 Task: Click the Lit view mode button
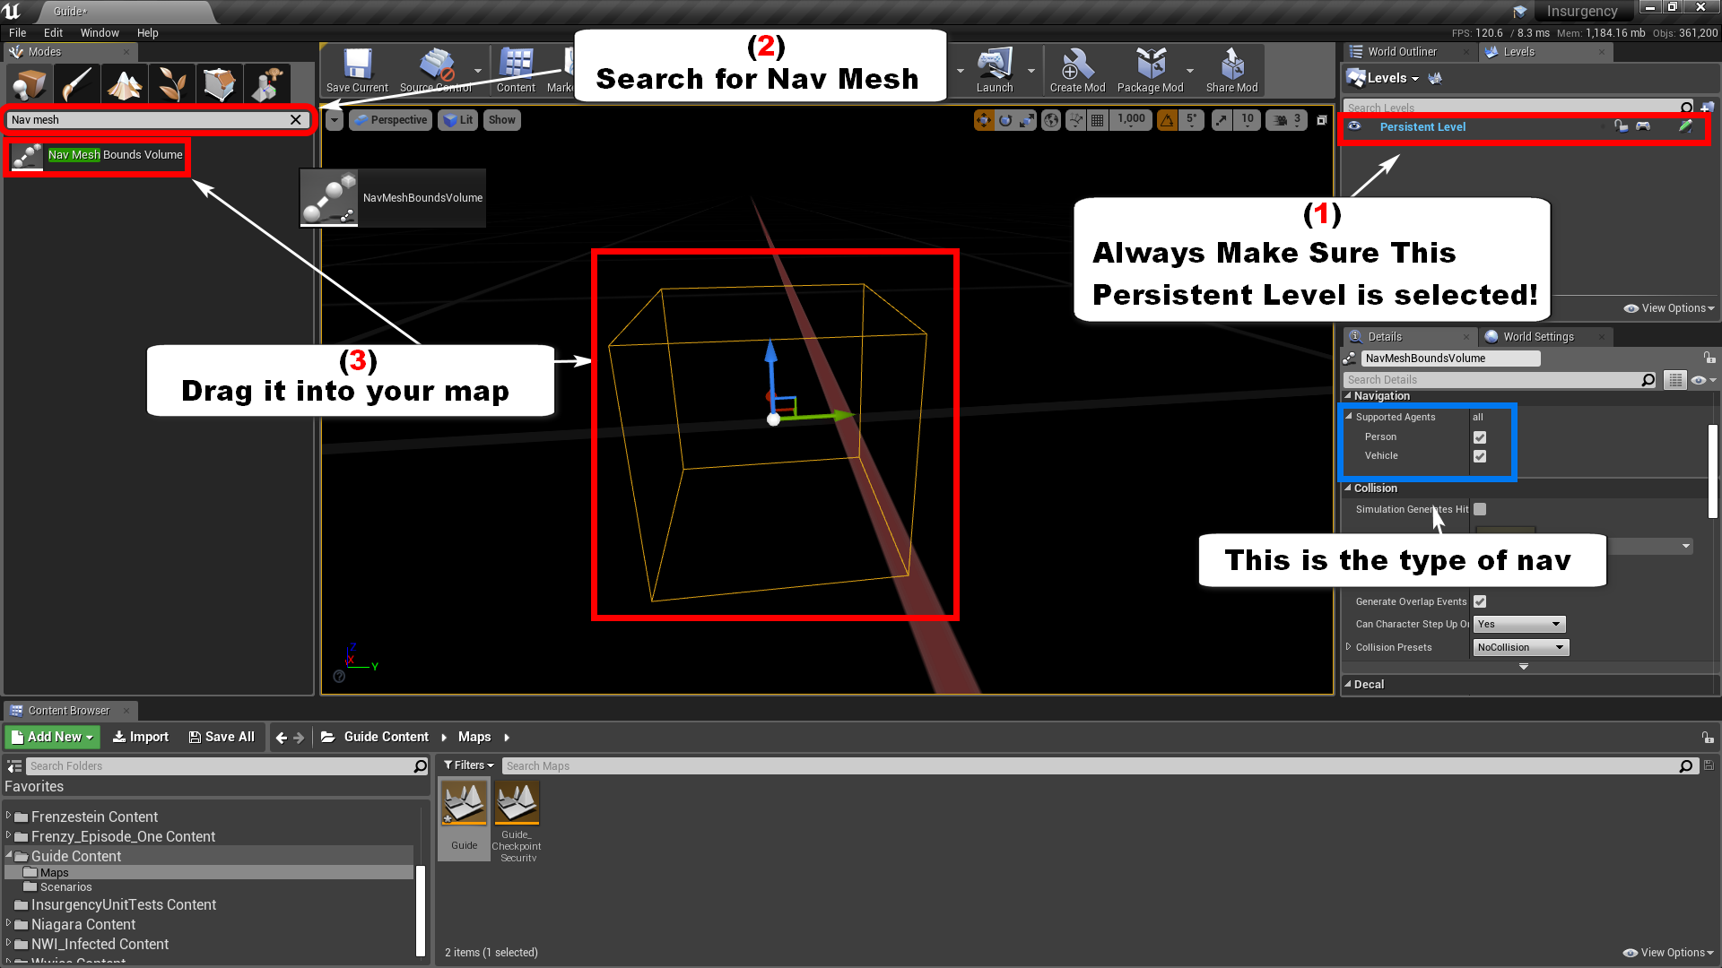[x=458, y=120]
